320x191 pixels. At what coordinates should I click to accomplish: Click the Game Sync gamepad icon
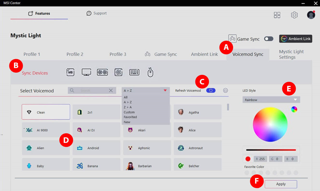pyautogui.click(x=232, y=38)
